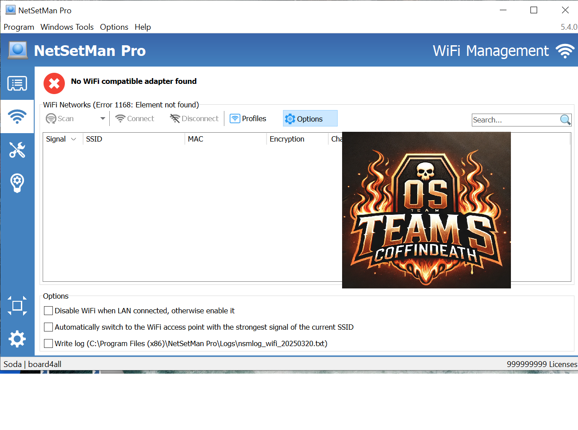Viewport: 578px width, 430px height.
Task: Click the 999999999 Licenses status text
Action: coord(542,364)
